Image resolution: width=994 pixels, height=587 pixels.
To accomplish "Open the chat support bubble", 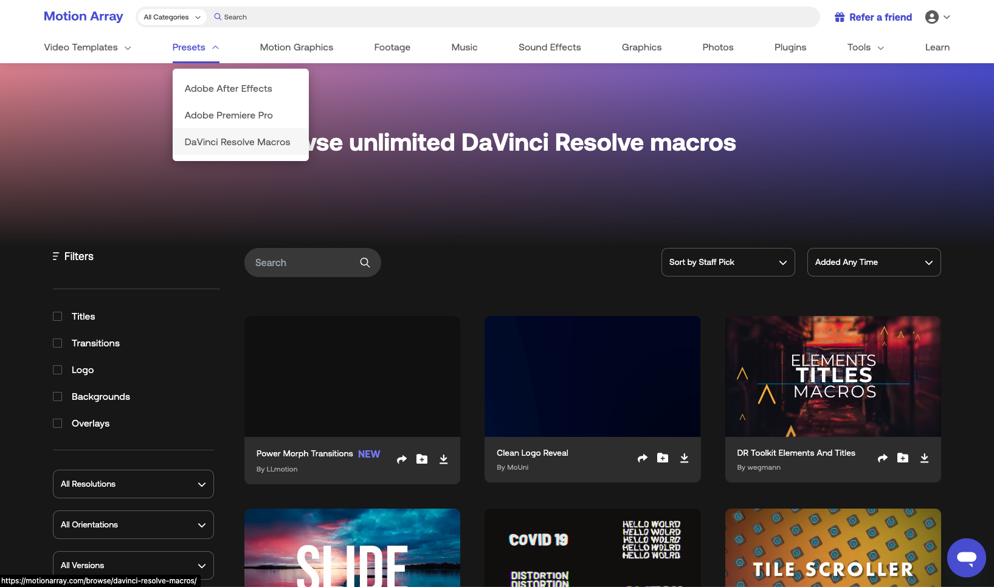I will point(967,558).
